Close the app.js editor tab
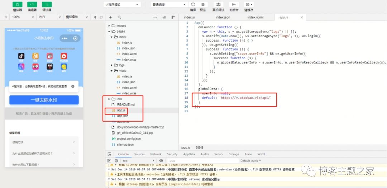 point(302,18)
